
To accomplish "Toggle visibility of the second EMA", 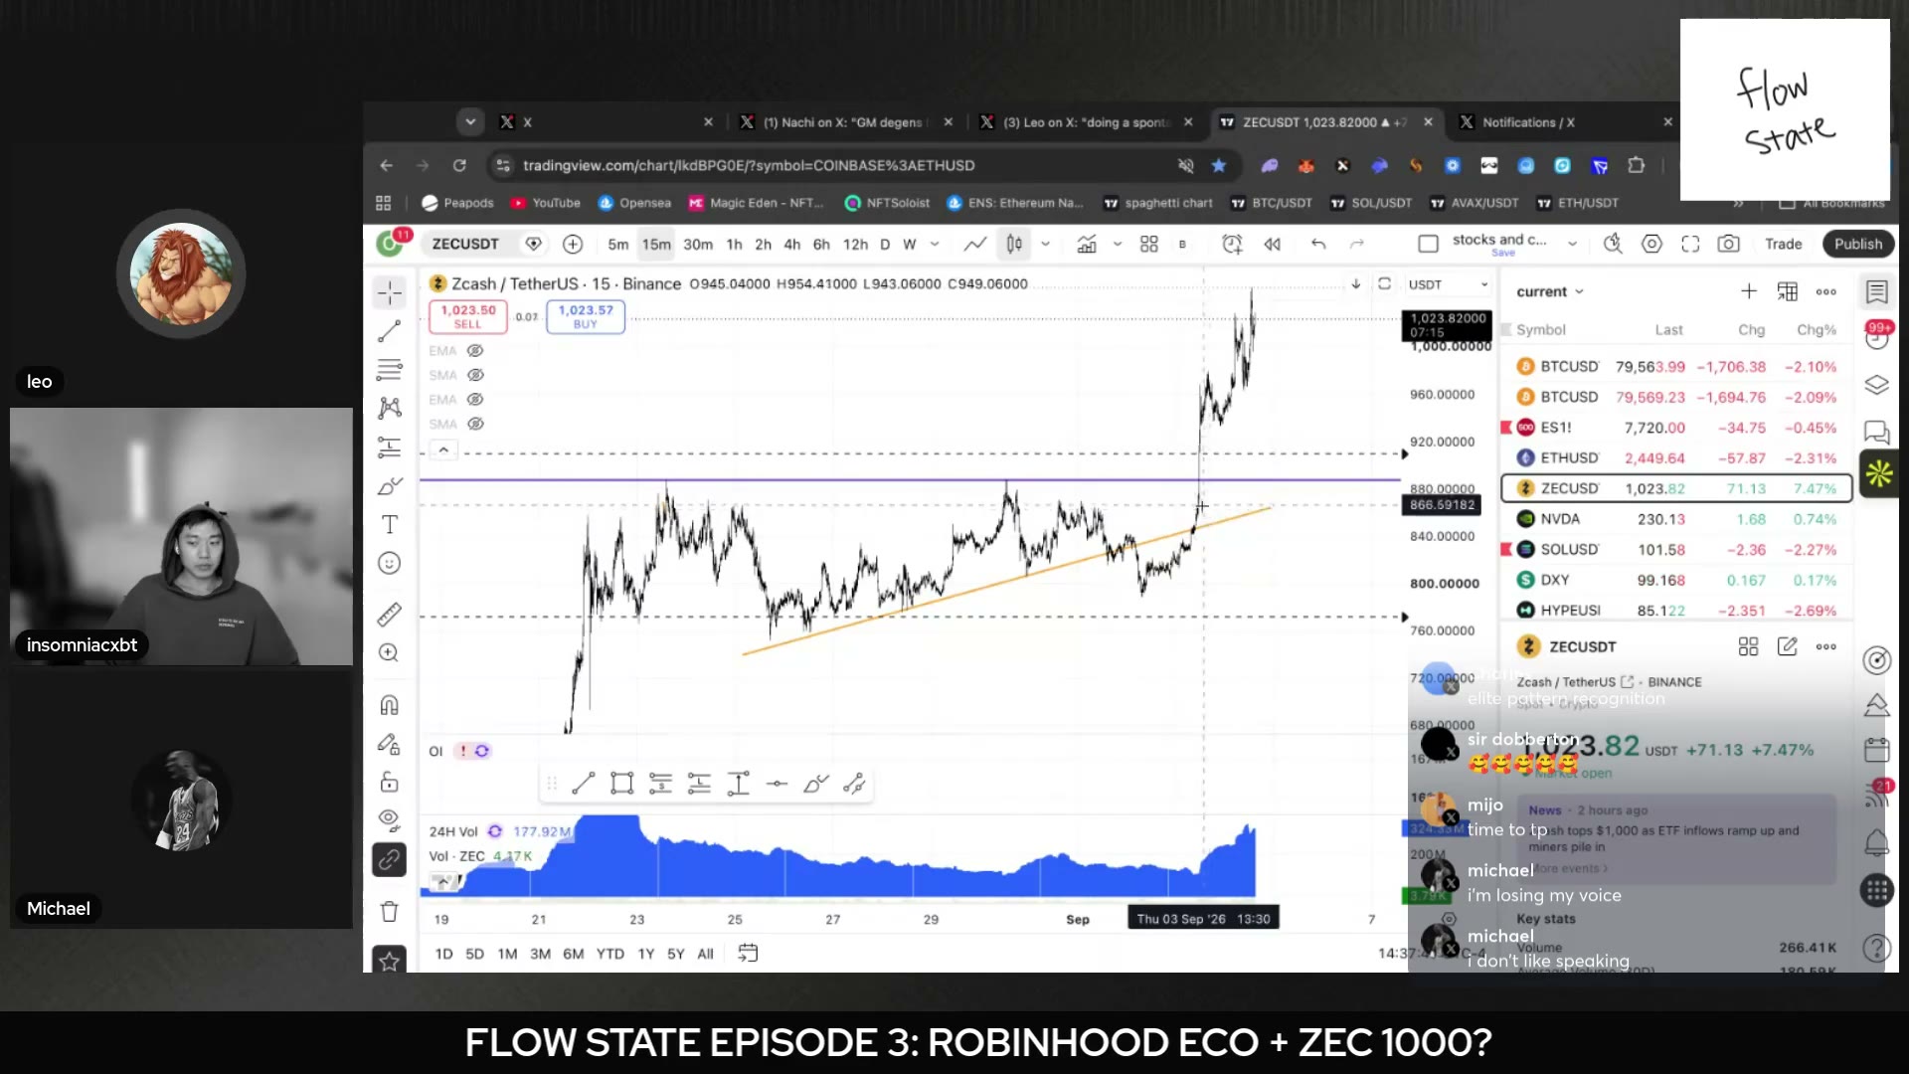I will point(475,400).
